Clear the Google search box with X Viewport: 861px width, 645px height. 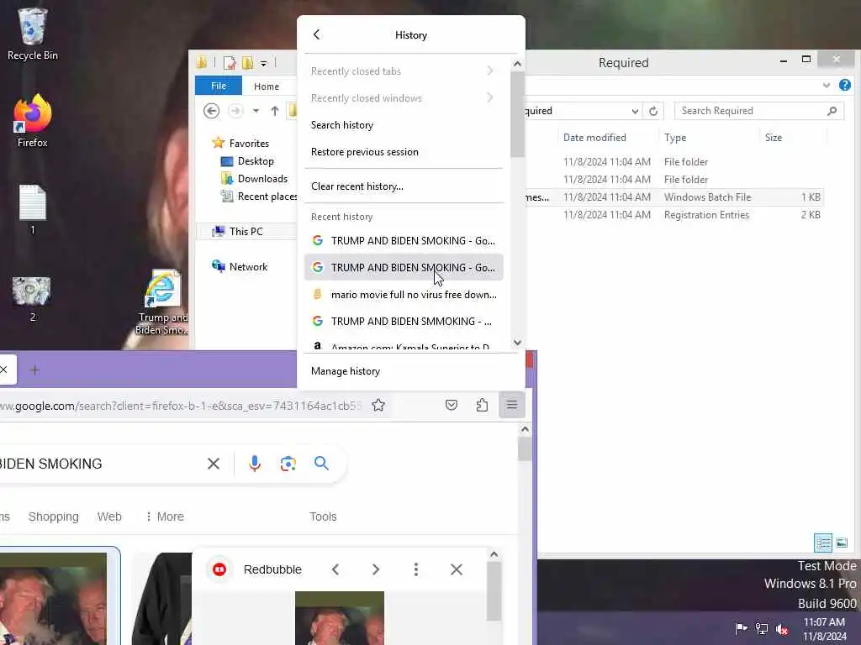point(214,464)
